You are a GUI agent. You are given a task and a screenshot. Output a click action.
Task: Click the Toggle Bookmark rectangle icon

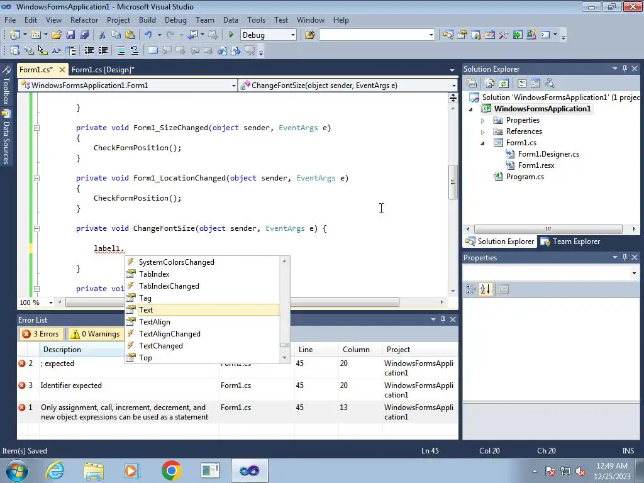(x=152, y=51)
